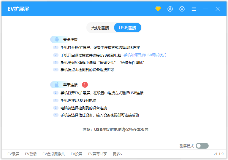The image size is (228, 160).
Task: Click Apple step 电脑端选择检测到的设备连接
Action: [84, 108]
